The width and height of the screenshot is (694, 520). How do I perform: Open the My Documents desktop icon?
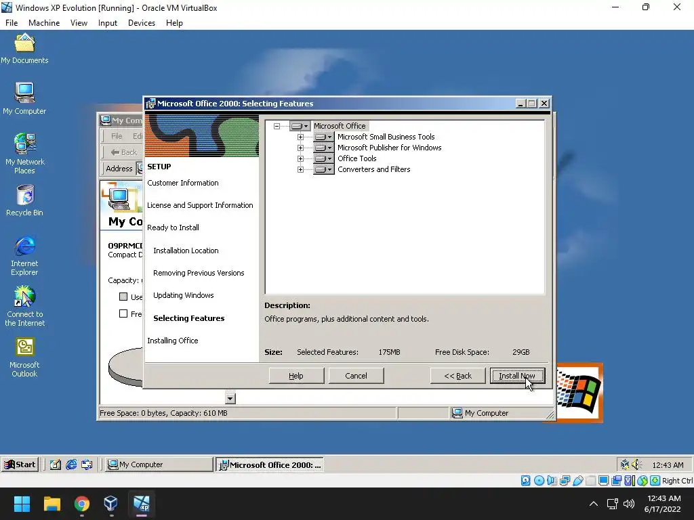coord(25,49)
